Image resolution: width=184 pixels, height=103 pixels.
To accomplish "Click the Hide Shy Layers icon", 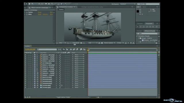I will click(x=71, y=49).
